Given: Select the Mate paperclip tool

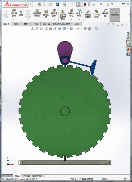Looking at the screenshot, I should (21, 13).
